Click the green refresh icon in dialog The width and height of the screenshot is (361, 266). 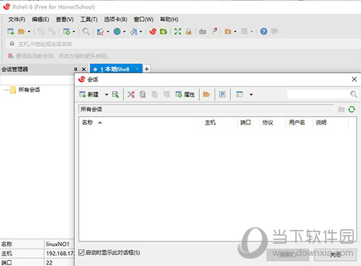click(352, 110)
